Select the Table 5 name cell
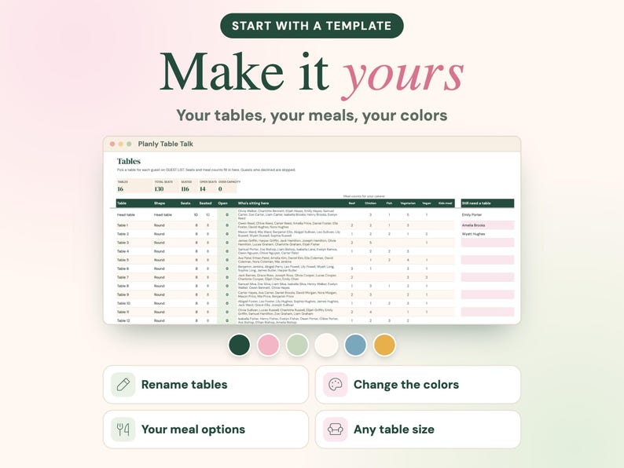Screen dimensions: 624x468 pos(123,260)
